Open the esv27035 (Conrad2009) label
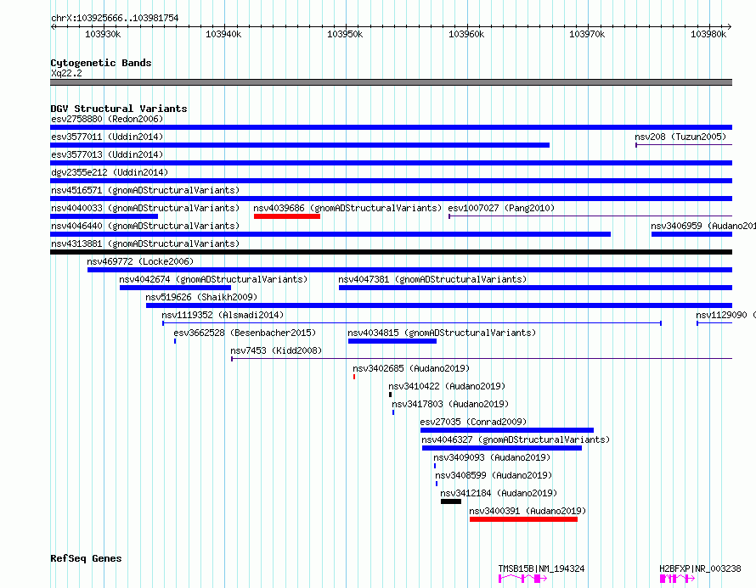Screen dimensions: 756x588 [x=473, y=422]
